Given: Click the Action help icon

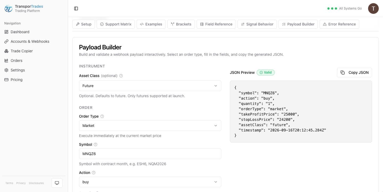Looking at the screenshot, I should tap(94, 173).
